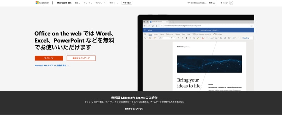282x130 pixels.
Task: Click the 検索 magnifier icon
Action: tap(214, 3)
